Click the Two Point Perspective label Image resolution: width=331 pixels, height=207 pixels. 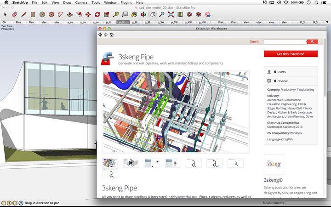point(7,28)
